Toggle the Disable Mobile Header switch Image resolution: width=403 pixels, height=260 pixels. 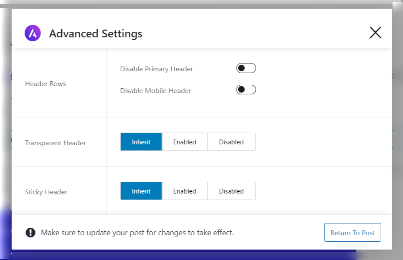(x=246, y=90)
